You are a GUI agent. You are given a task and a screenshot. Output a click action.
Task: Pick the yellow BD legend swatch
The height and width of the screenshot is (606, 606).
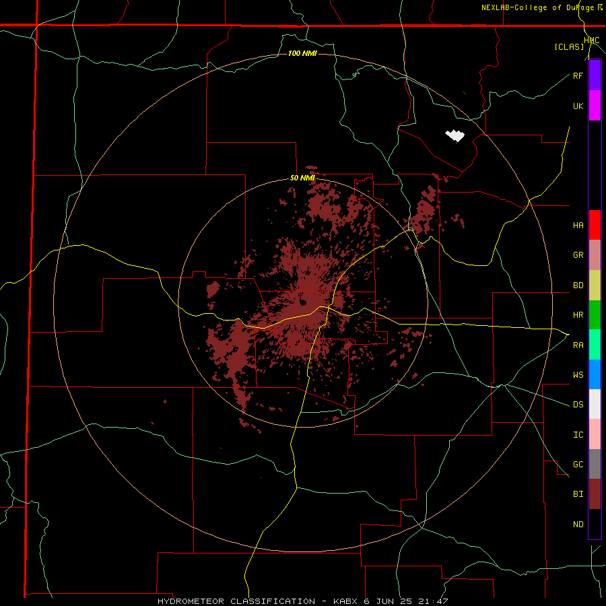(x=595, y=285)
